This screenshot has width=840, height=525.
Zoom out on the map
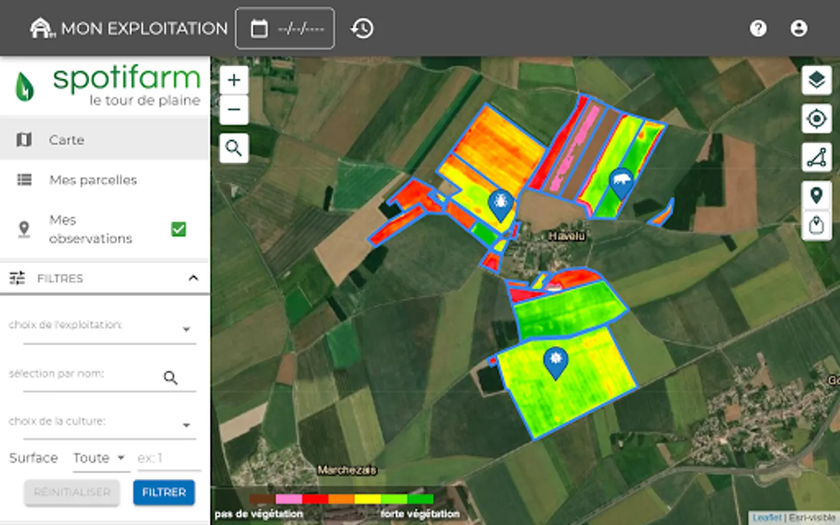click(x=234, y=110)
